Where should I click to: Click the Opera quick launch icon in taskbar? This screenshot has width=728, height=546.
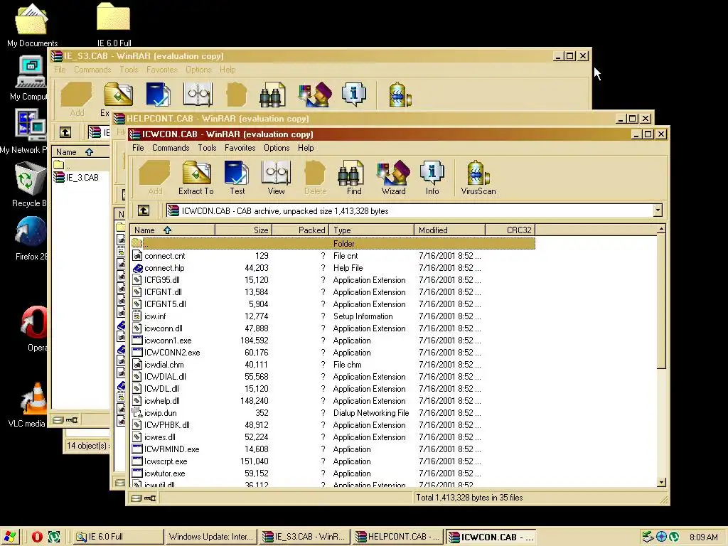click(x=37, y=537)
